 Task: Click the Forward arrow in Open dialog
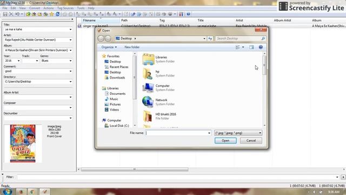108,38
